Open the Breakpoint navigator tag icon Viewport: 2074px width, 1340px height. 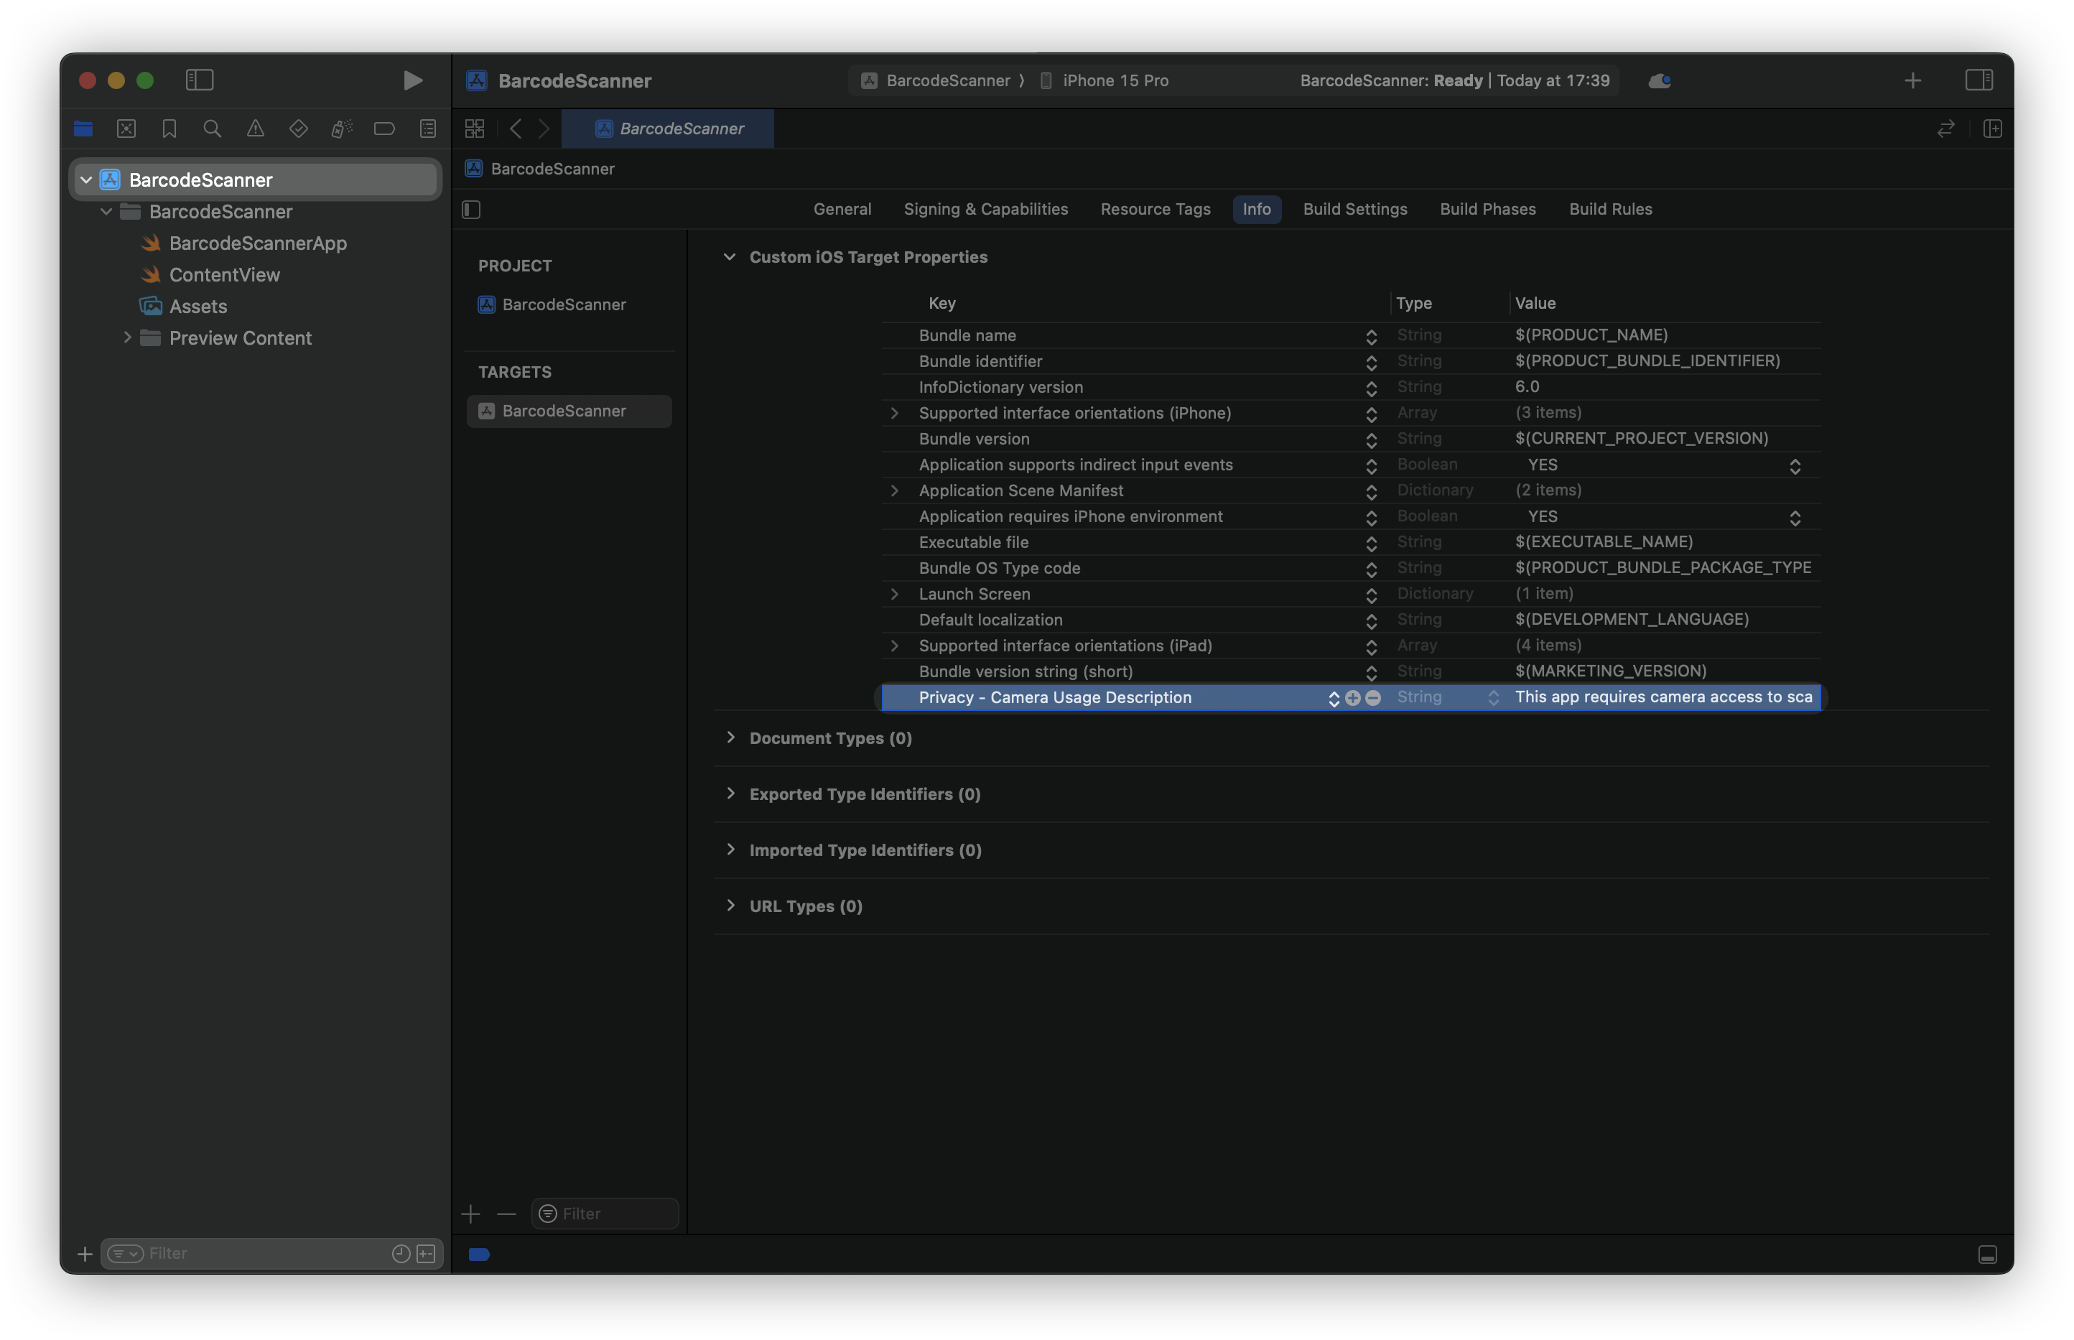(x=383, y=128)
